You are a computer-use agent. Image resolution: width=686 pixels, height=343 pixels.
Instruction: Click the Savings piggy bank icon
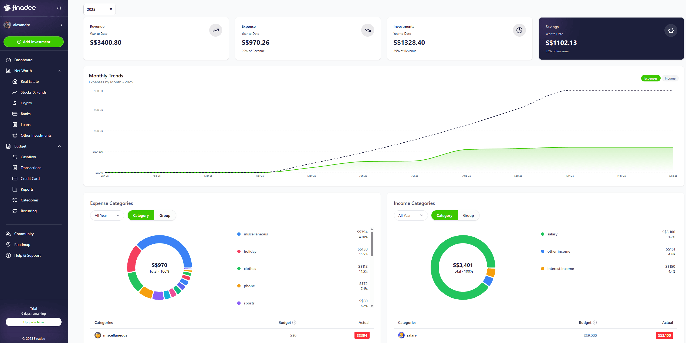[671, 30]
